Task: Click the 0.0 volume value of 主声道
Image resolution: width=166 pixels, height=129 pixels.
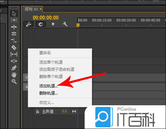Action: pos(65,111)
